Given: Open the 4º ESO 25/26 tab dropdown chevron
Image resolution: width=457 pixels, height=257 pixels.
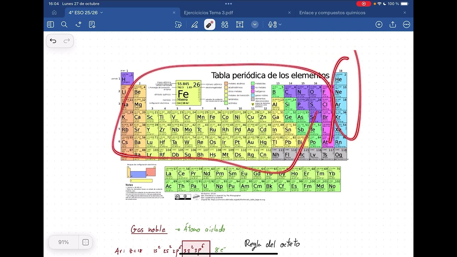Looking at the screenshot, I should click(102, 12).
